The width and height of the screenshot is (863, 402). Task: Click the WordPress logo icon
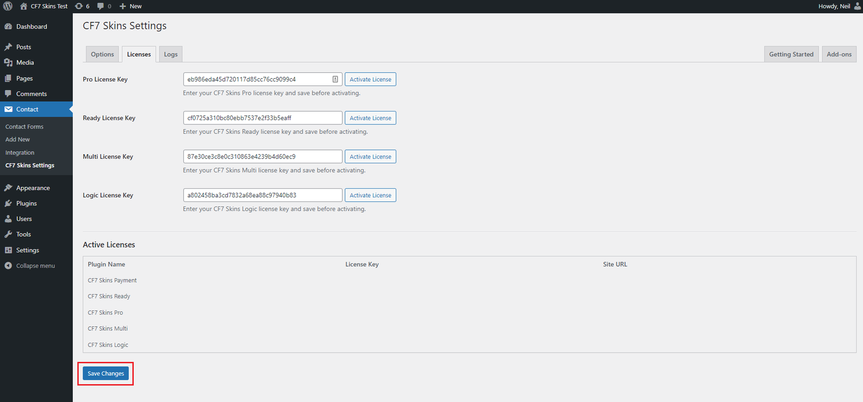(8, 6)
